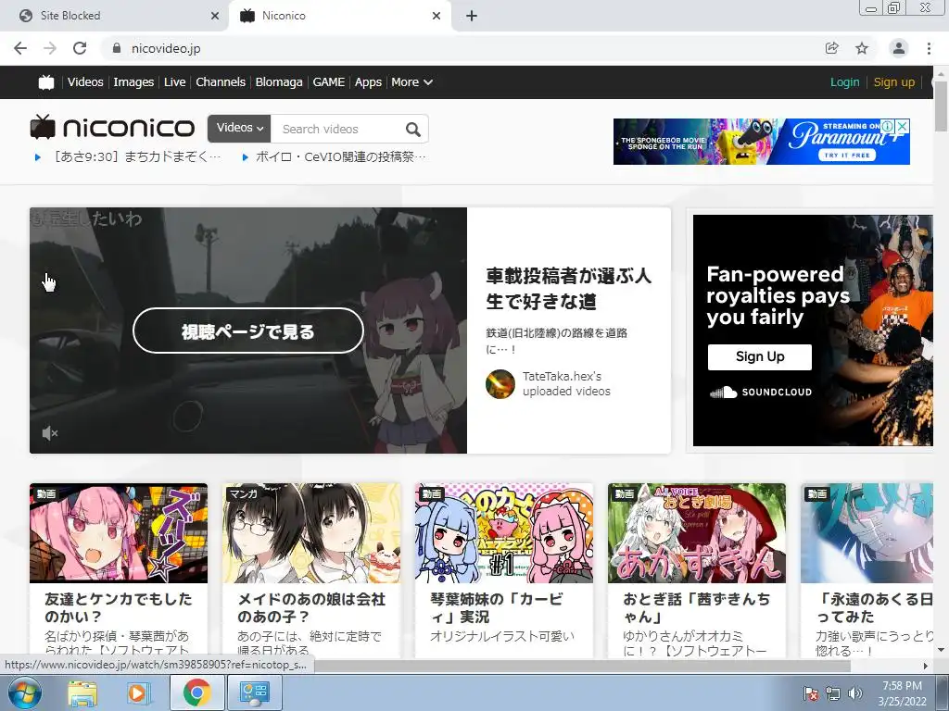The width and height of the screenshot is (949, 711).
Task: Open the 「永遠のあくる日」 video thumbnail
Action: click(x=867, y=533)
